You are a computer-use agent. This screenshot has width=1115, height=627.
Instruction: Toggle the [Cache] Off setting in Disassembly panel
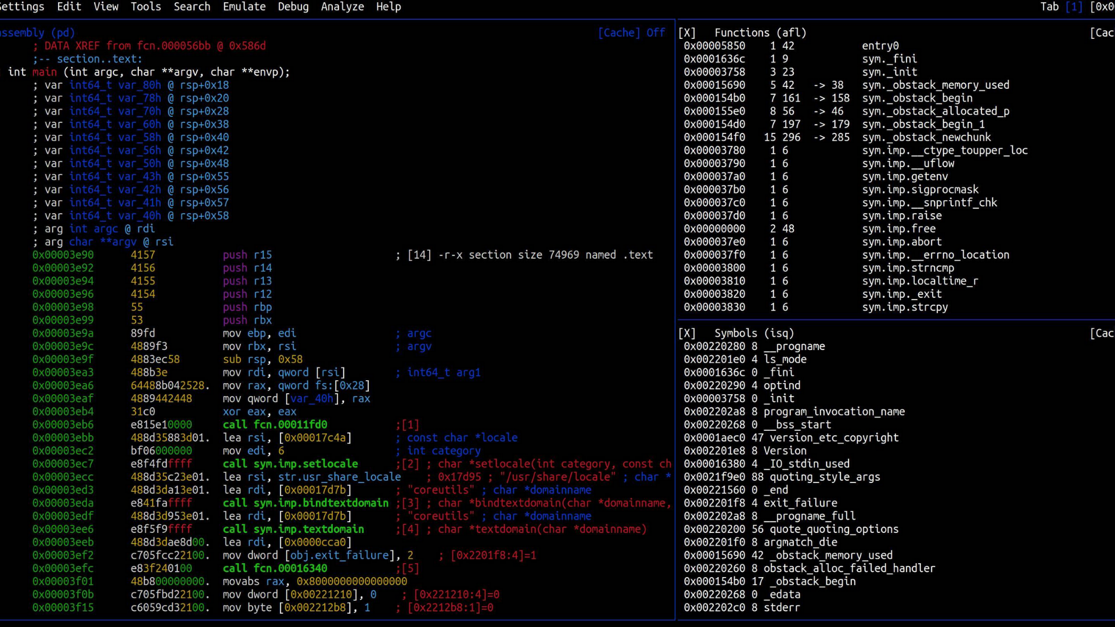(x=631, y=33)
